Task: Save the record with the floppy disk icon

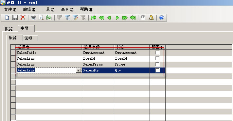Action: 15,18
